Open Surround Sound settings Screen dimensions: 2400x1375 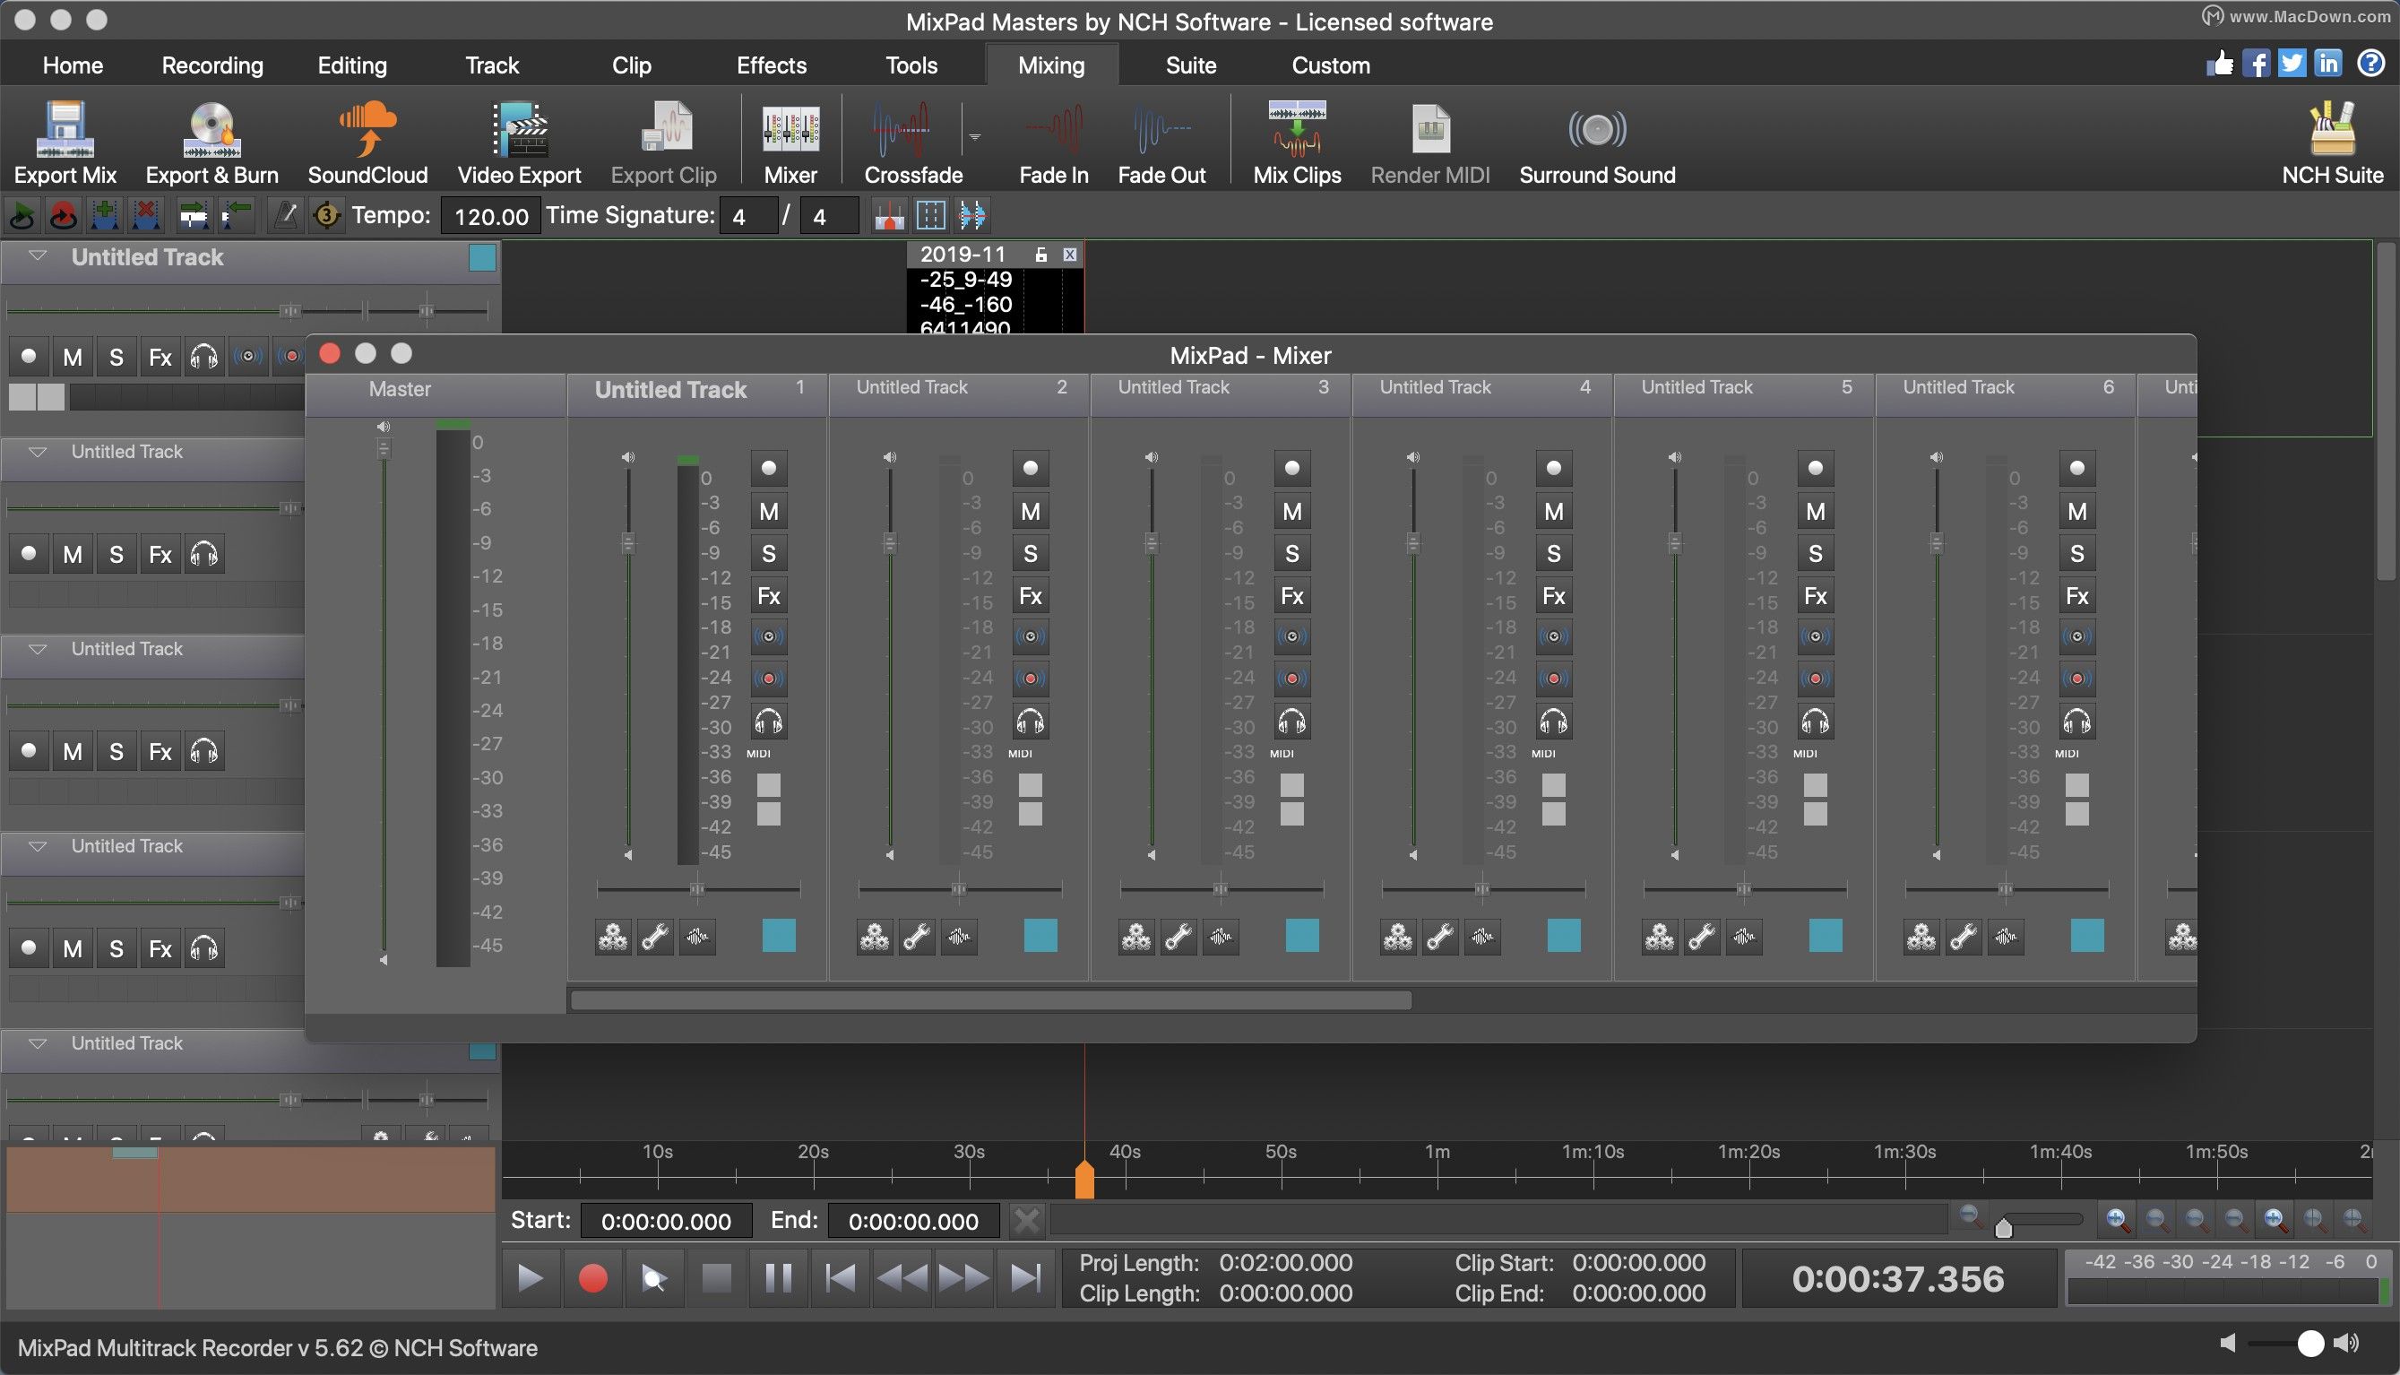(x=1596, y=143)
